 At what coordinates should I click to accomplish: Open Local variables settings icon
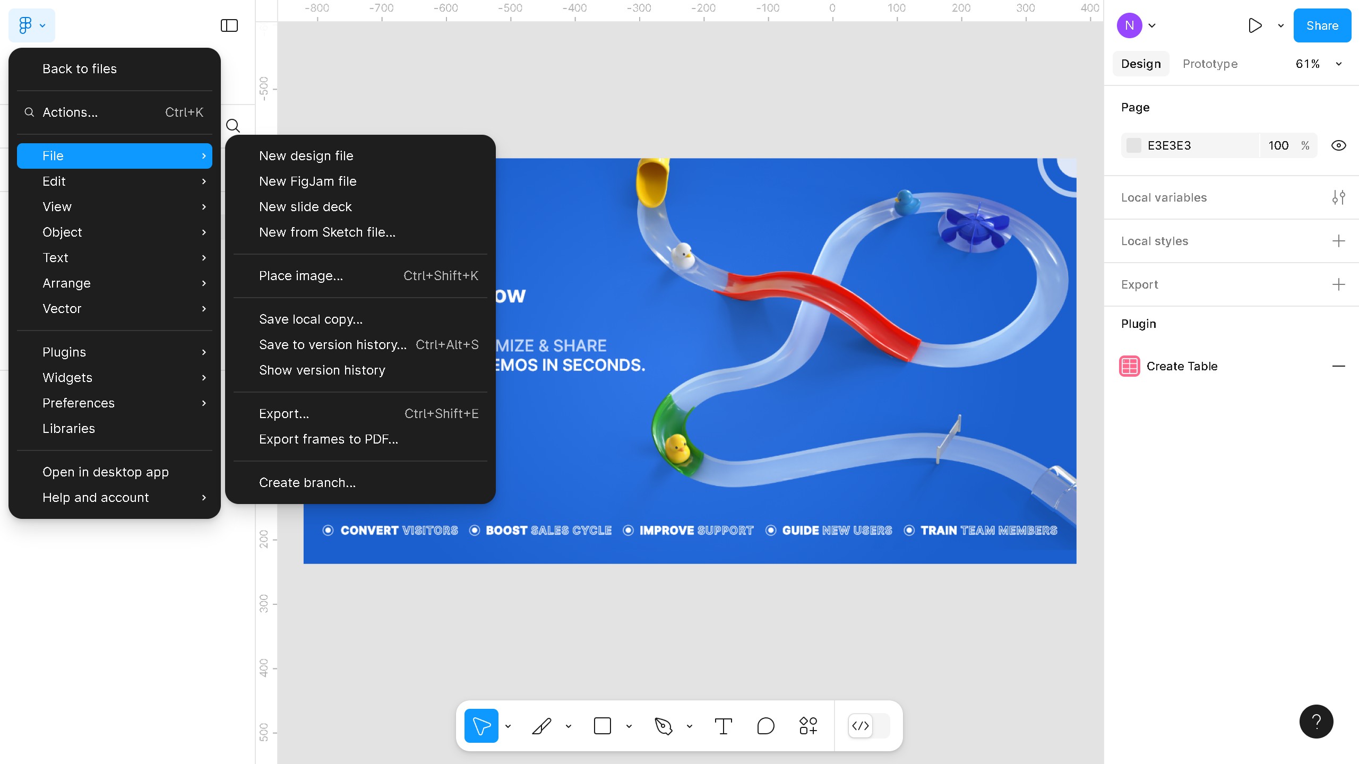[1338, 197]
